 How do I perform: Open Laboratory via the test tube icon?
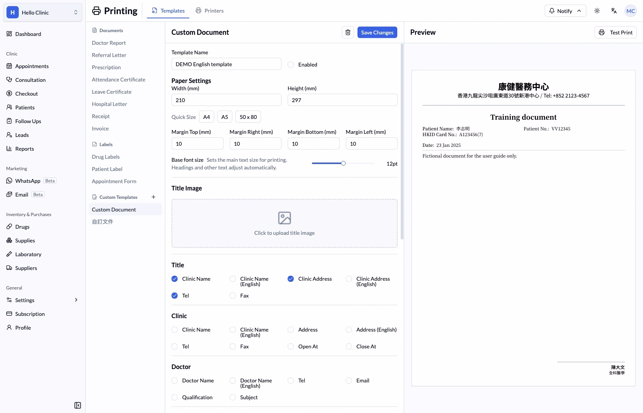point(9,254)
